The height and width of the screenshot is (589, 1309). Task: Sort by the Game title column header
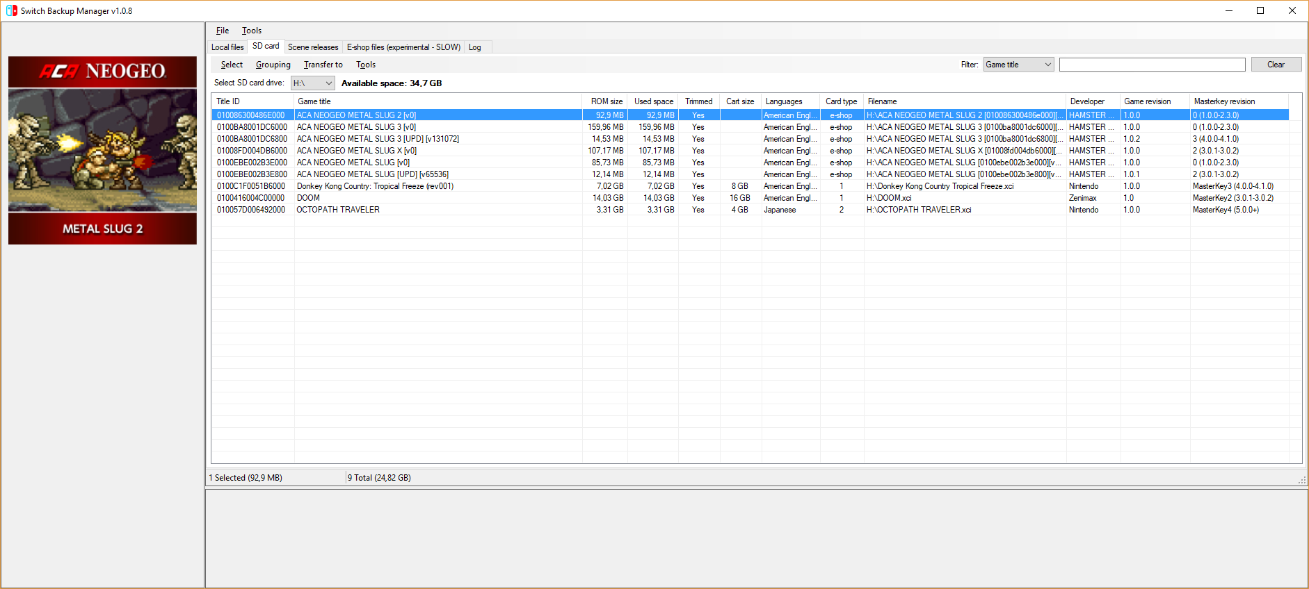pyautogui.click(x=438, y=101)
